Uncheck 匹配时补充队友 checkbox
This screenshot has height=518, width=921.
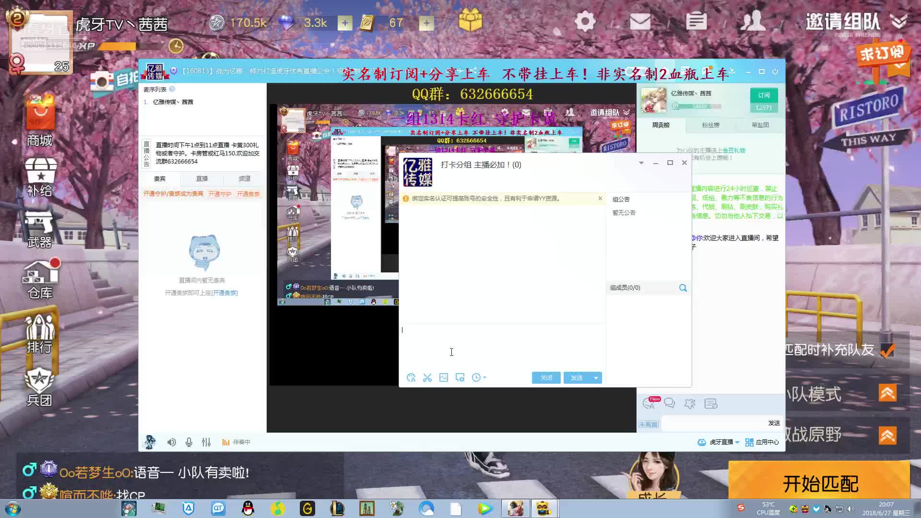click(887, 350)
